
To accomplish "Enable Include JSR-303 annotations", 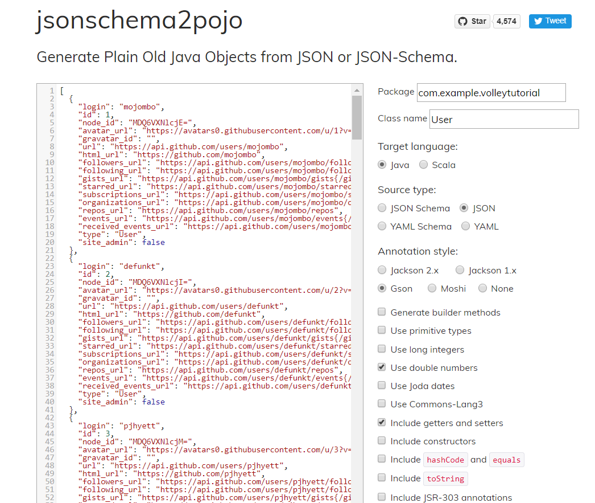I will [382, 497].
